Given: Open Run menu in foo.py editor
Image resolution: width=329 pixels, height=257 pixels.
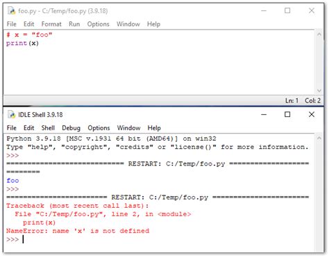Looking at the screenshot, I should pos(74,24).
